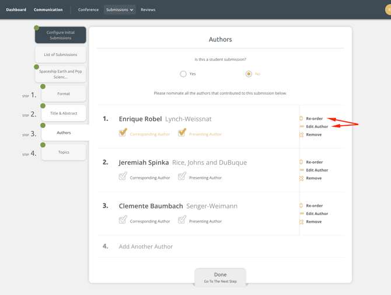Open the Submissions dropdown menu
391x295 pixels.
(x=120, y=10)
